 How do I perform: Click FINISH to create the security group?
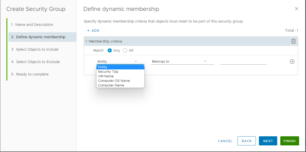(x=289, y=141)
